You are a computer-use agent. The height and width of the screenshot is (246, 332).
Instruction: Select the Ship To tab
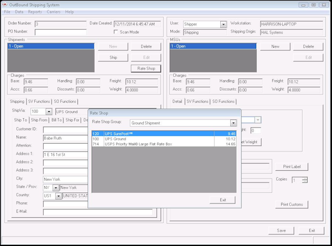point(20,120)
